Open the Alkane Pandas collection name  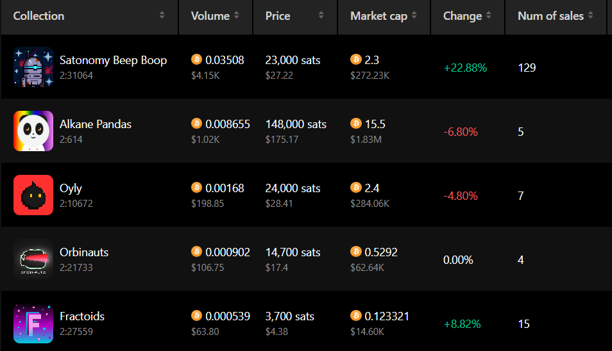pyautogui.click(x=96, y=124)
